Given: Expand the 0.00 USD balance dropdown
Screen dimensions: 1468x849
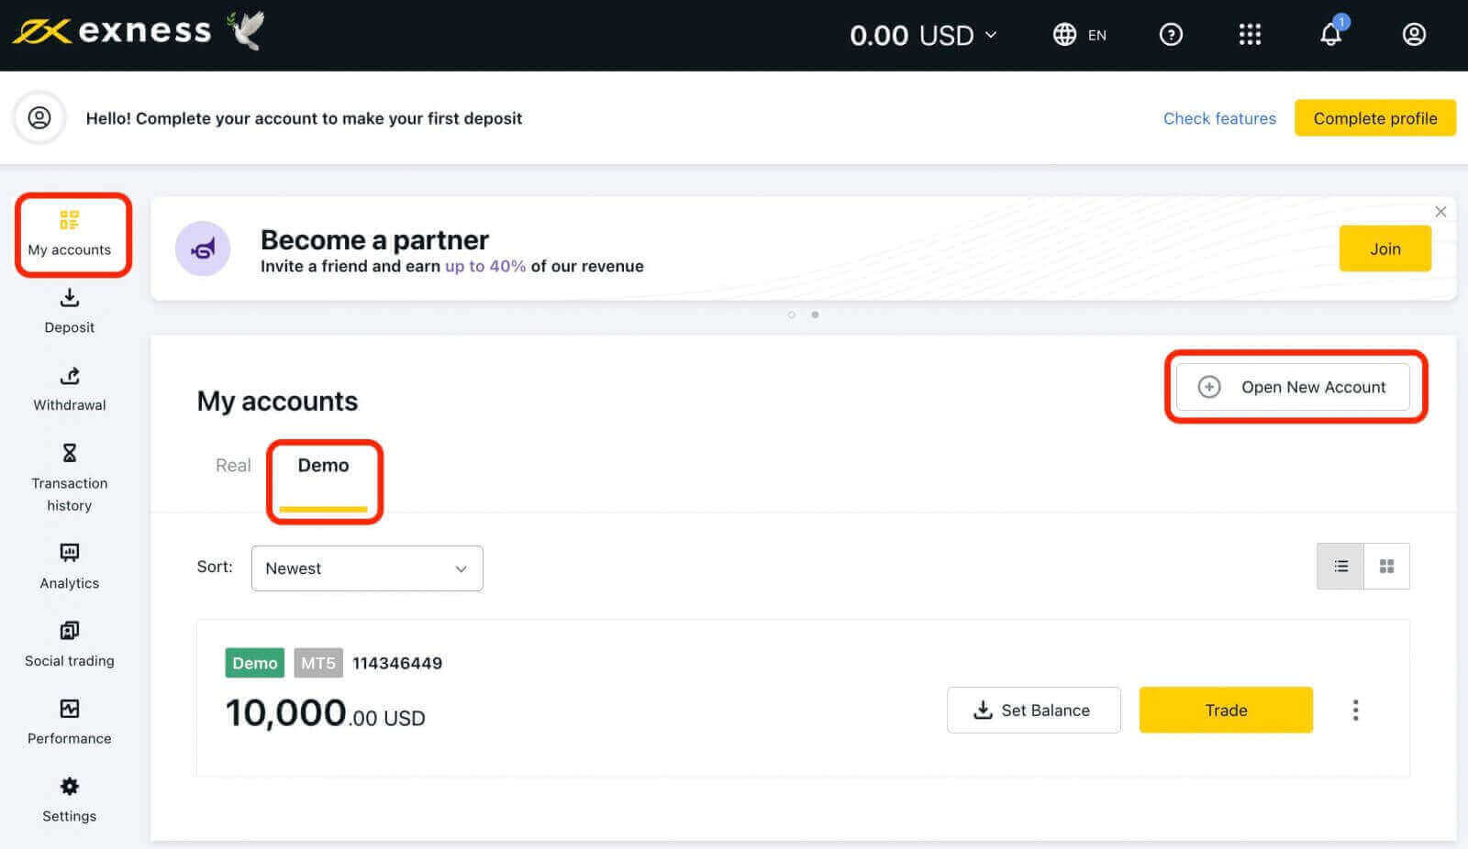Looking at the screenshot, I should (x=923, y=35).
